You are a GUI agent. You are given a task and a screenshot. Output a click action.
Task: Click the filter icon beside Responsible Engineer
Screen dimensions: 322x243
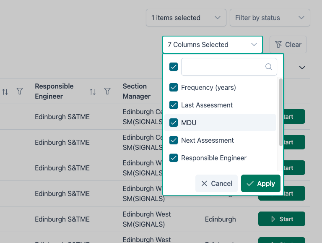tap(107, 91)
